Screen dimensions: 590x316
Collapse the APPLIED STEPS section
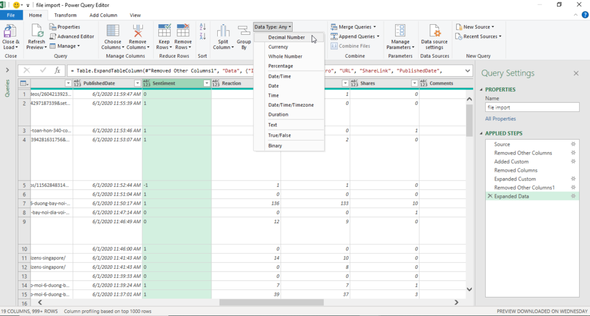pyautogui.click(x=481, y=133)
